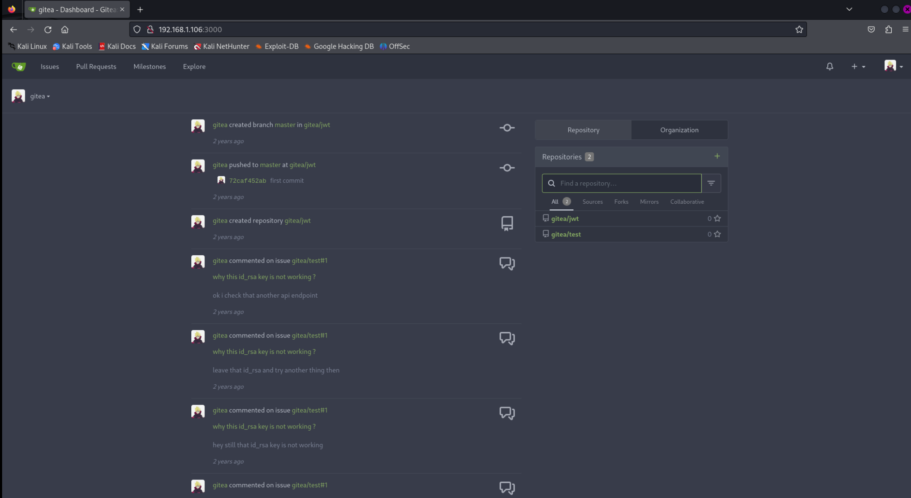This screenshot has height=498, width=911.
Task: Open the OffSec bookmark
Action: pos(395,46)
